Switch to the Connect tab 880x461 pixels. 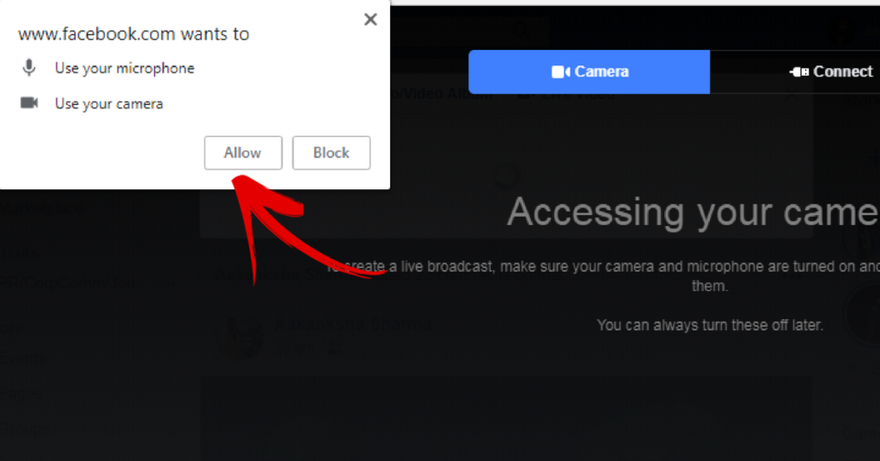pyautogui.click(x=831, y=72)
